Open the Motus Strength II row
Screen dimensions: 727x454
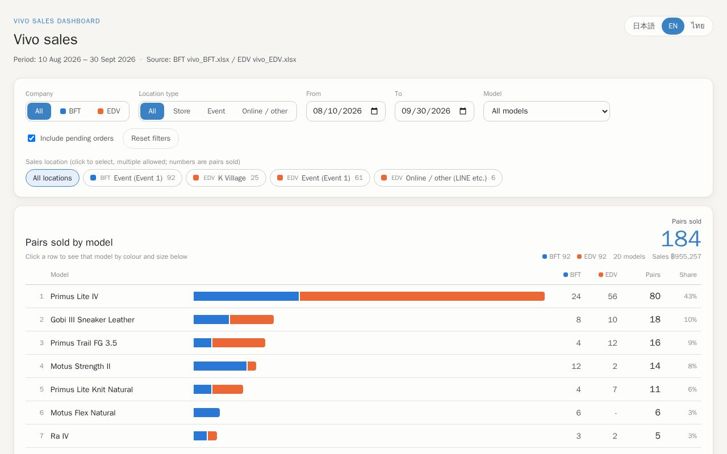(363, 366)
